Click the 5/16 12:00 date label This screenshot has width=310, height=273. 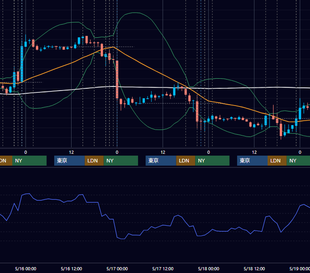72,268
